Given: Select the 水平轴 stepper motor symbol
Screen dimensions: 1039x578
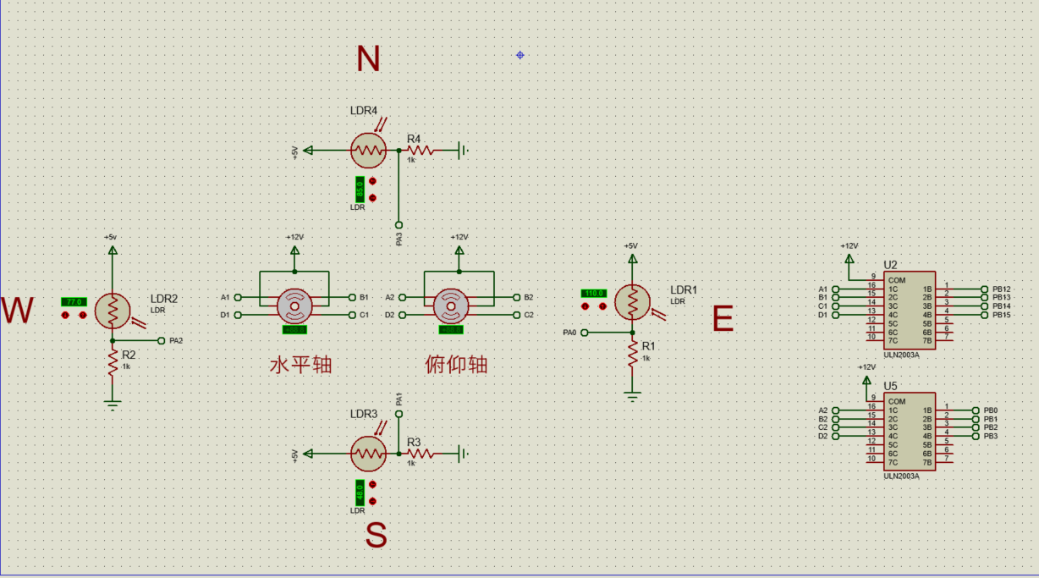Looking at the screenshot, I should coord(294,306).
